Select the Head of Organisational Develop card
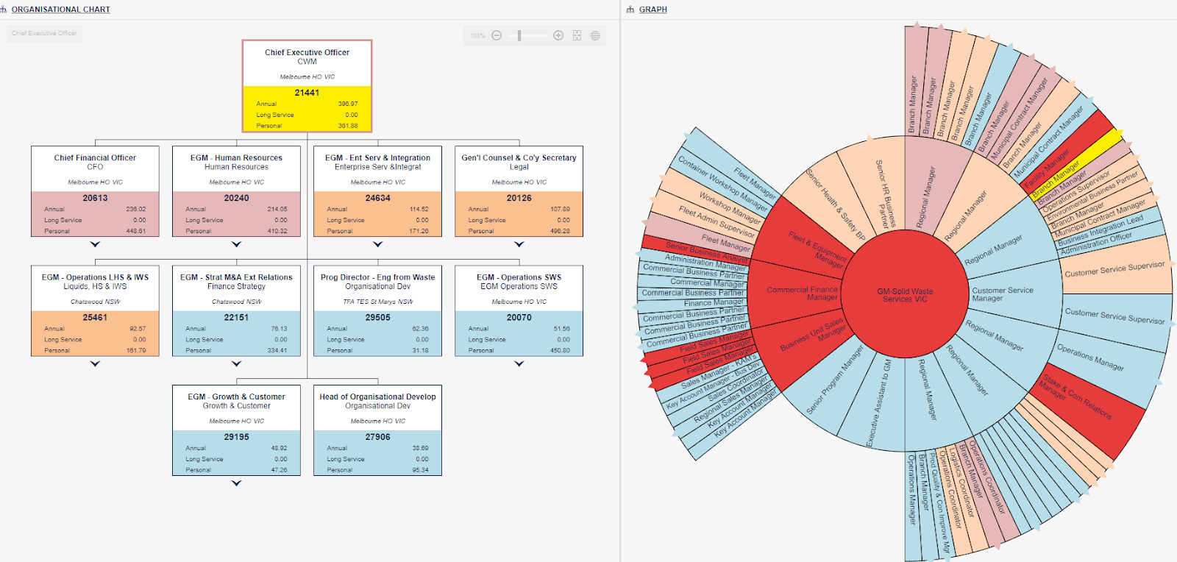1177x562 pixels. [377, 430]
